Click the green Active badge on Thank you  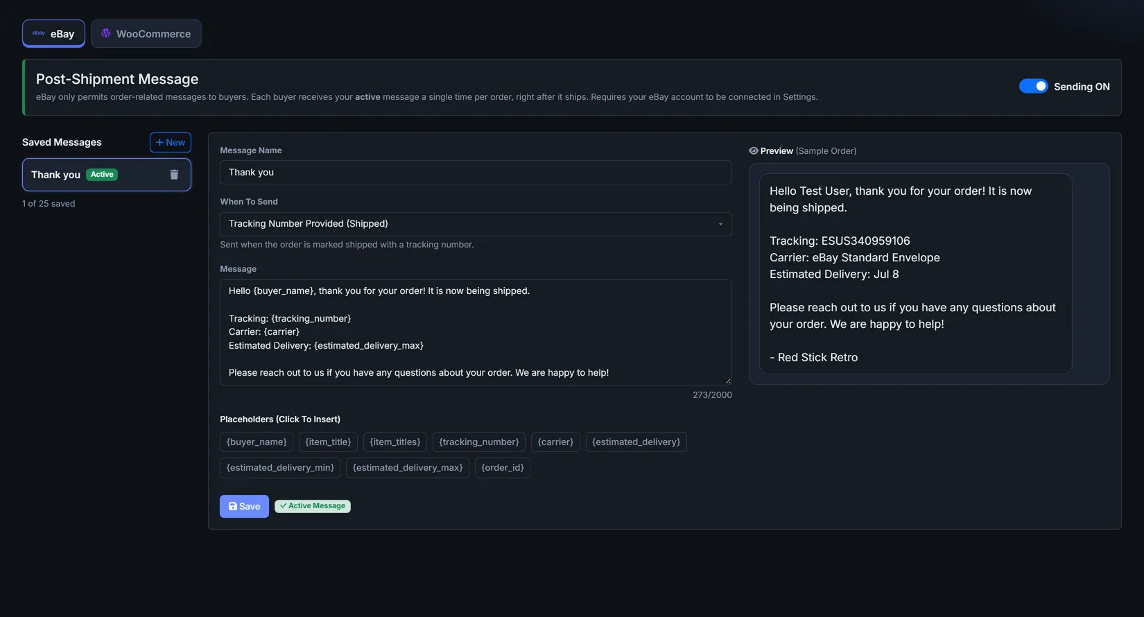[102, 175]
